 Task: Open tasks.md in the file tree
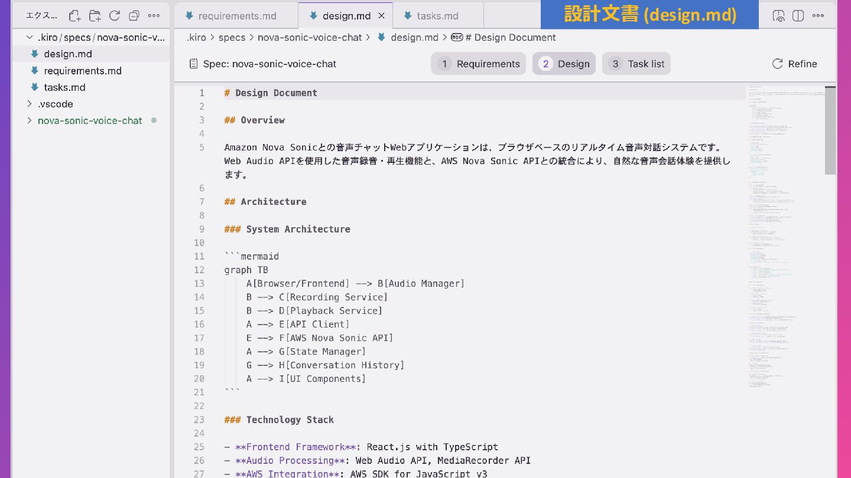91,87
